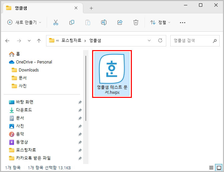Click pin icon beside 카카오톡 받은 파일

pos(80,158)
